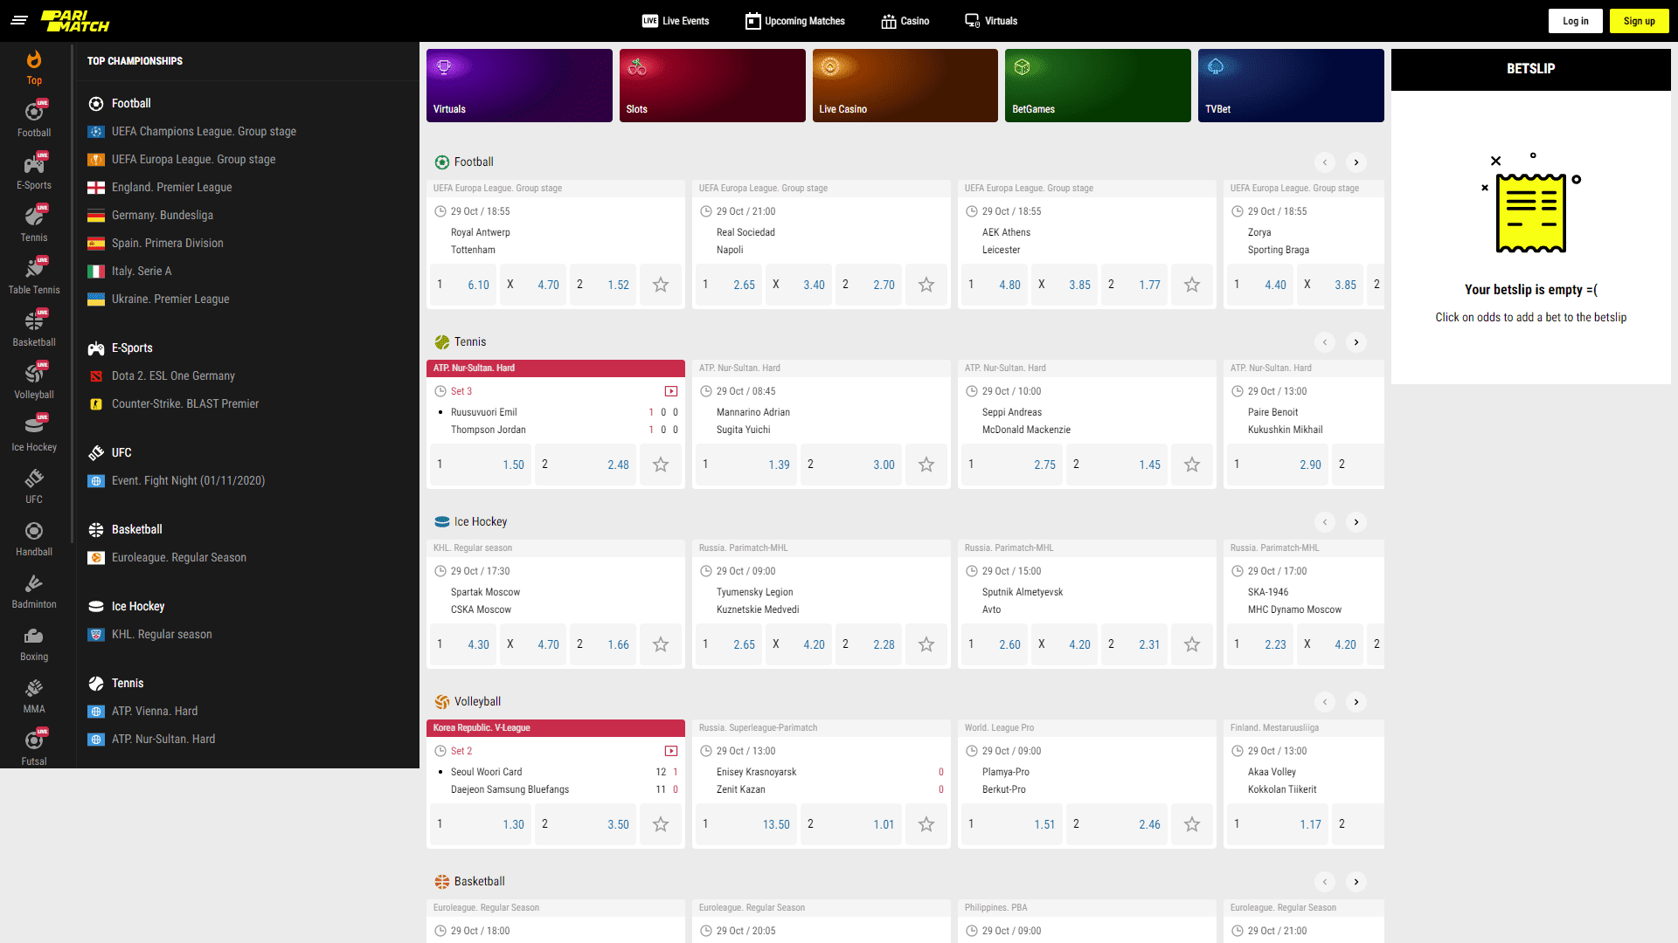Watch the Ruusuvuori vs Thompson live stream

(670, 391)
